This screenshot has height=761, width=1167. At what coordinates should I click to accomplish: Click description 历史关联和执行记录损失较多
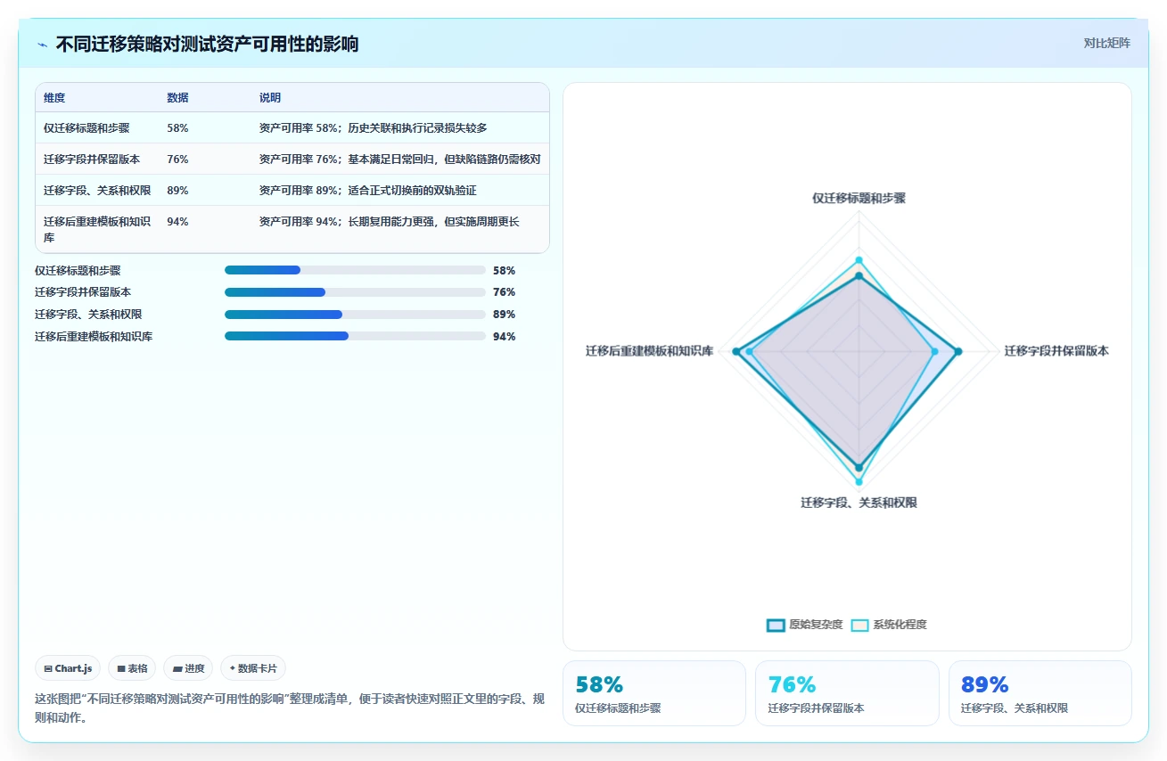click(417, 128)
